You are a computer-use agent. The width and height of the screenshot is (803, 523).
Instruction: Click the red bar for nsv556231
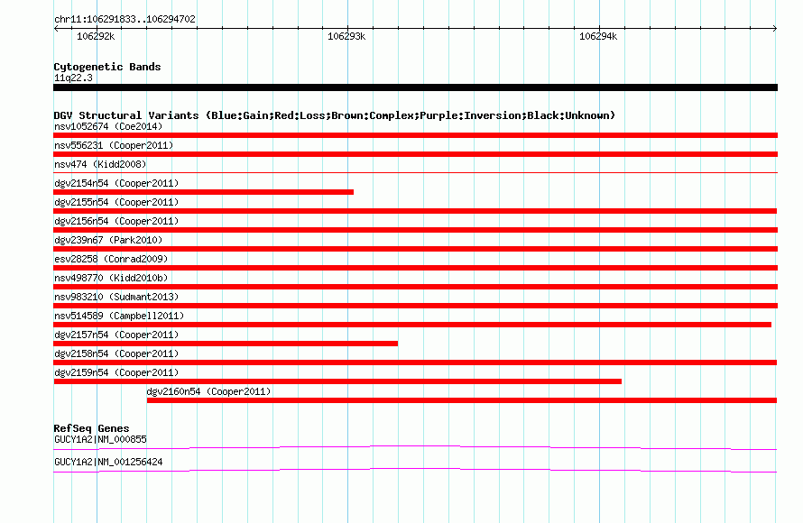click(415, 154)
